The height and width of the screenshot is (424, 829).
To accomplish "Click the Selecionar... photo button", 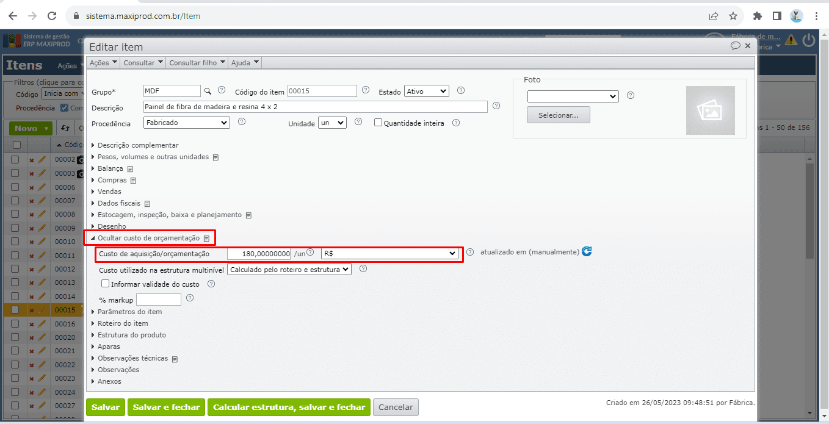I will pyautogui.click(x=559, y=115).
